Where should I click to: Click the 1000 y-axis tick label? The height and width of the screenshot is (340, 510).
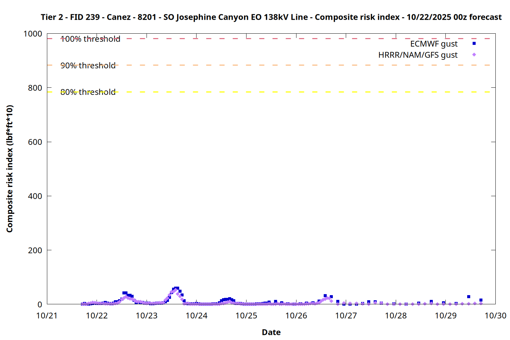pos(33,34)
